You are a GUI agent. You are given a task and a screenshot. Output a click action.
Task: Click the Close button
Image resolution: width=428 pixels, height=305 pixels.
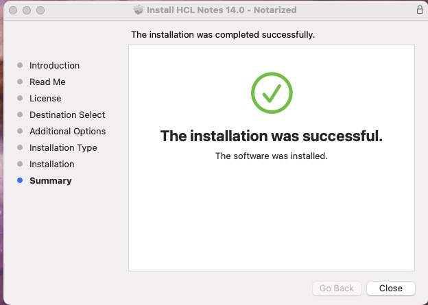pos(390,289)
